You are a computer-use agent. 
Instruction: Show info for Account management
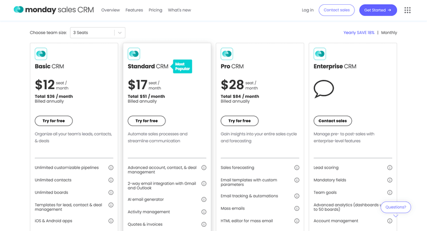point(390,221)
